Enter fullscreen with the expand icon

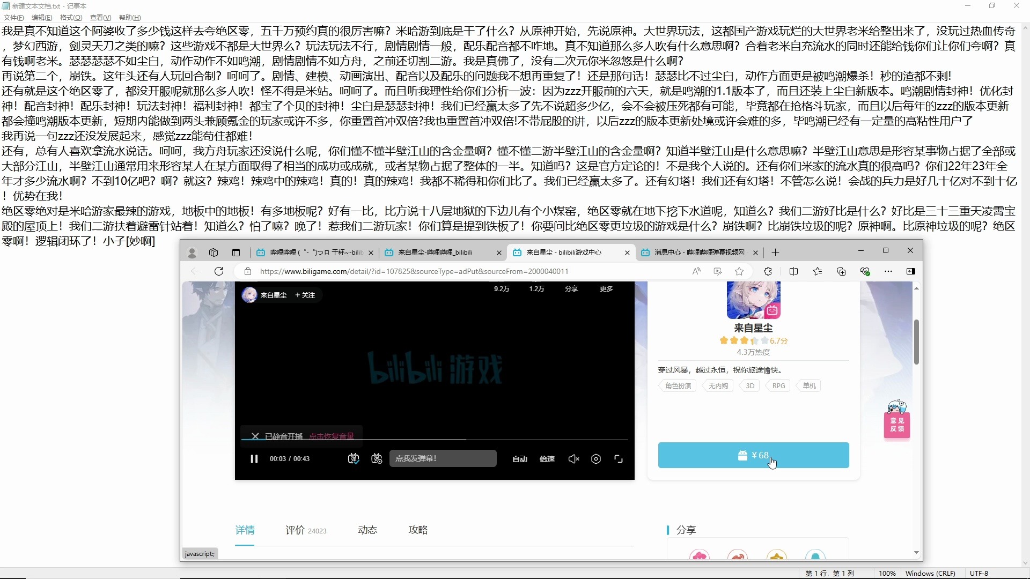click(x=619, y=459)
